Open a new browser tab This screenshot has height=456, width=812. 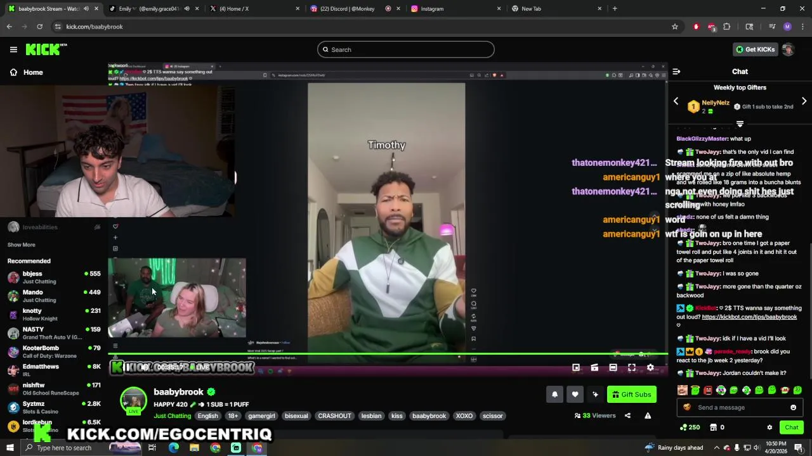(615, 8)
